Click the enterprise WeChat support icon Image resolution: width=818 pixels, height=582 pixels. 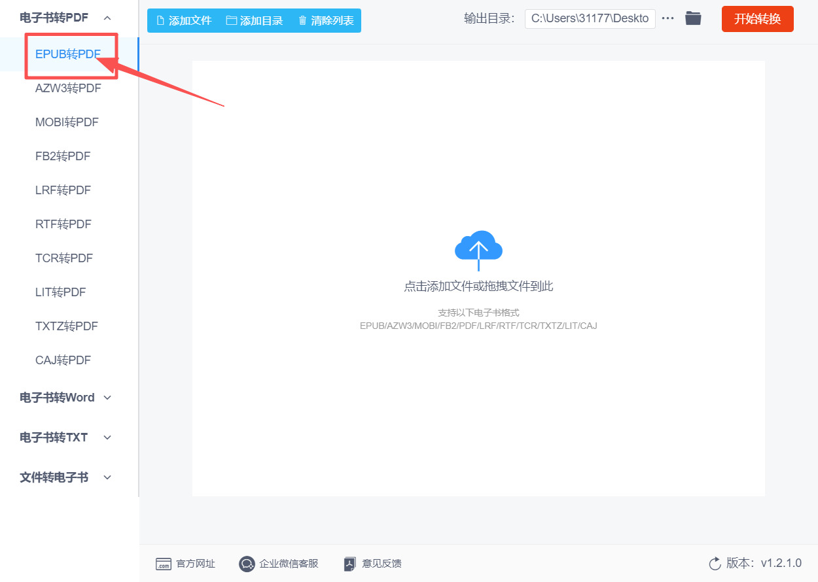point(246,564)
